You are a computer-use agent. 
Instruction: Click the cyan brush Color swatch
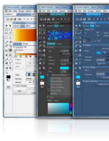tap(64, 68)
